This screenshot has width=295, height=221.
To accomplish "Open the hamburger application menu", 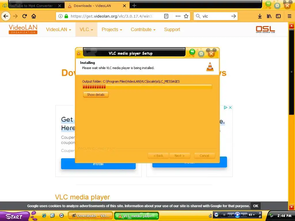I will (290, 16).
